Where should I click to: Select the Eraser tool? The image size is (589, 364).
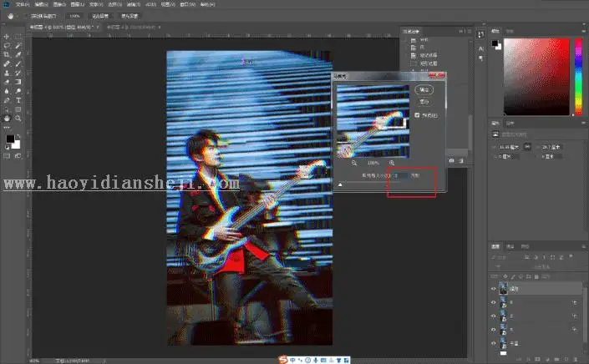click(7, 82)
